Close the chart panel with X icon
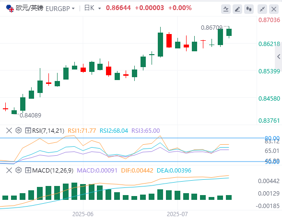 tap(274, 9)
